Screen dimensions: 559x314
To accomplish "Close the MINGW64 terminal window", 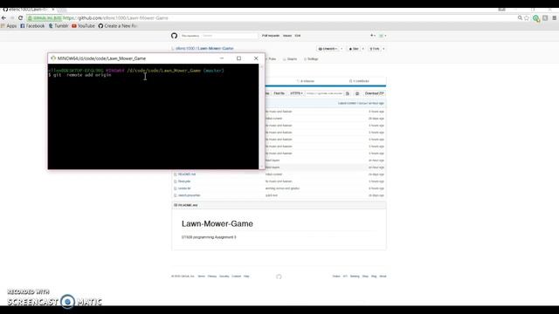I will 256,58.
